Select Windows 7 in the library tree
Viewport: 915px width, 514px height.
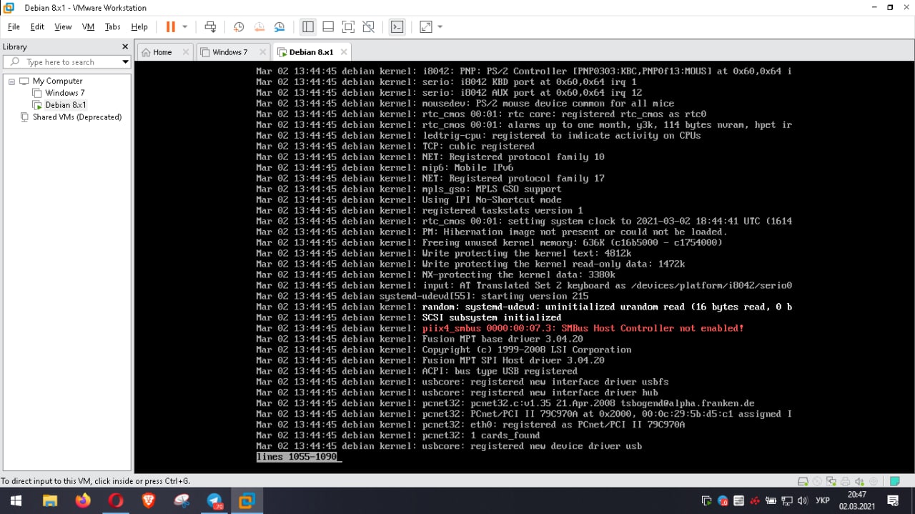(x=64, y=93)
